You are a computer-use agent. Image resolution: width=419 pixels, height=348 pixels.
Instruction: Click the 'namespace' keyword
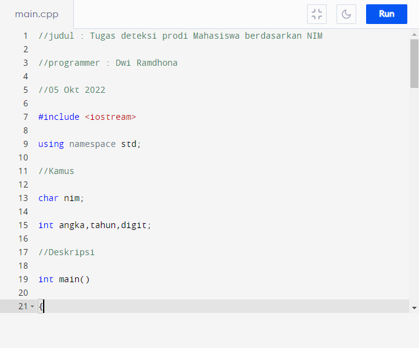click(92, 144)
